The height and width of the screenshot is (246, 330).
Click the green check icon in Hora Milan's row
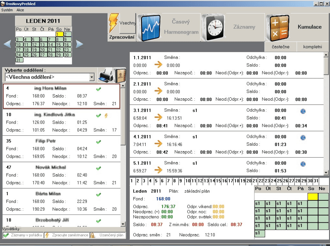(x=98, y=89)
